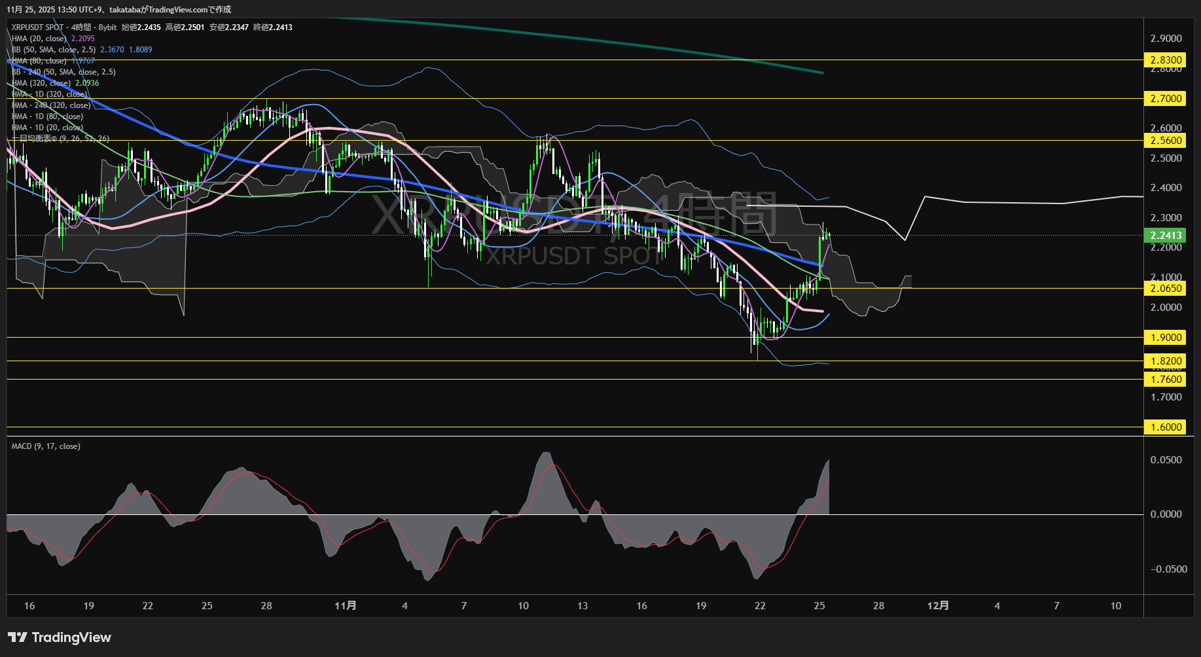
Task: Open the MACD (9, 17, close) legend
Action: (x=46, y=446)
